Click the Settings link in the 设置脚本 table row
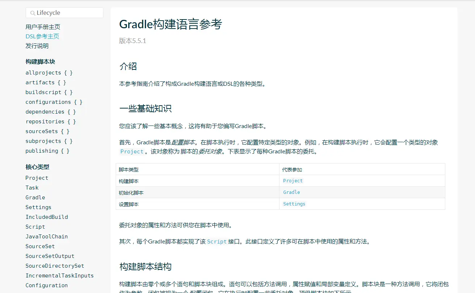Image resolution: width=475 pixels, height=293 pixels. pos(294,204)
